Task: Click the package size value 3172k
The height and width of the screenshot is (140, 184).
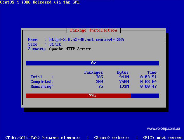Action: 55,44
